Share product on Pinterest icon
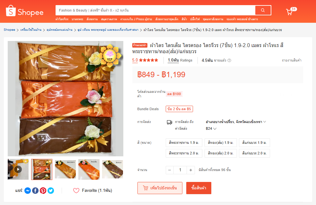 [43, 191]
